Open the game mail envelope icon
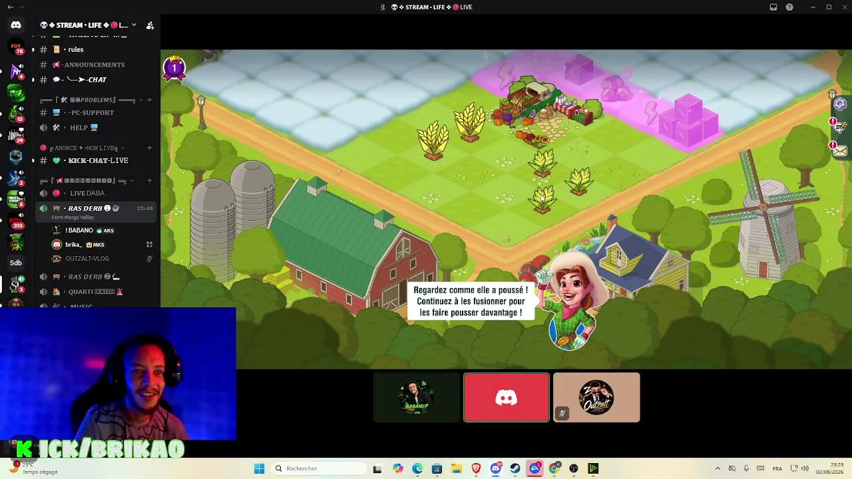852x479 pixels. (x=840, y=151)
